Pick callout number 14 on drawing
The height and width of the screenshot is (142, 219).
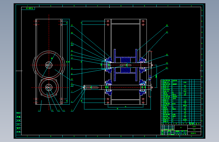(72, 55)
